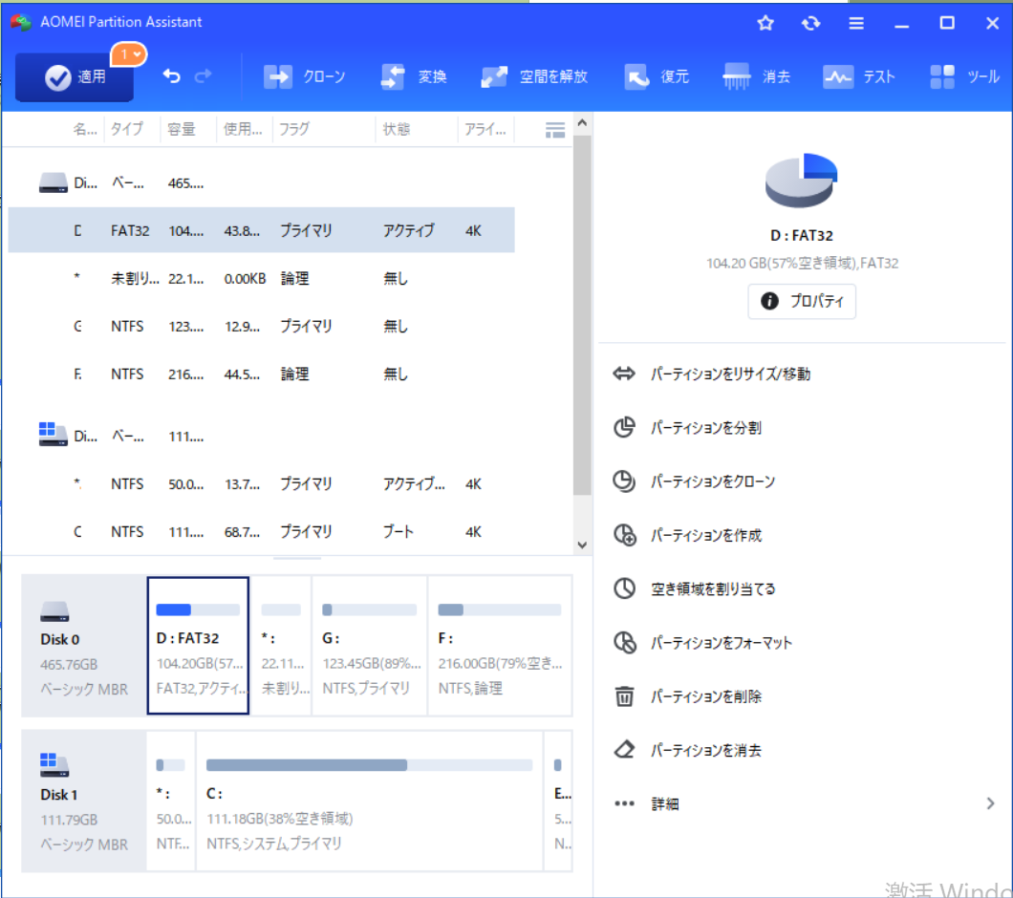Viewport: 1013px width, 898px height.
Task: Open the 復元 recovery tool
Action: [x=657, y=76]
